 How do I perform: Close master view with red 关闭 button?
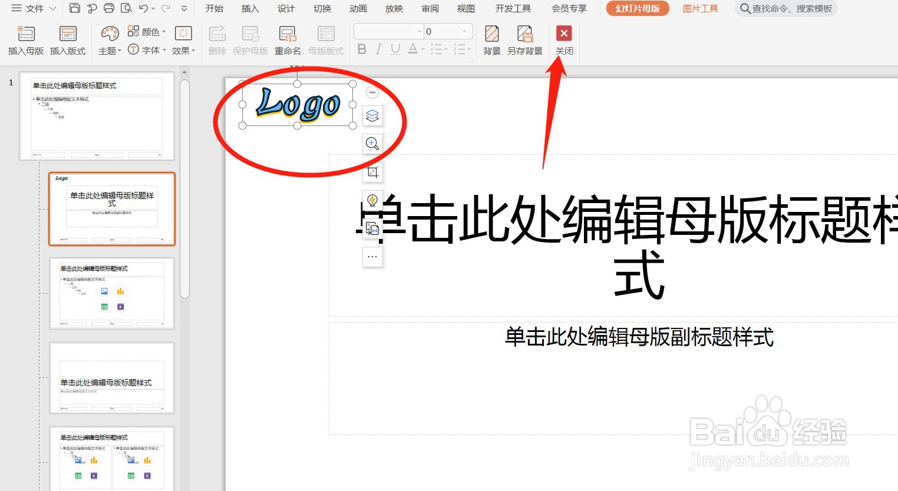[x=564, y=40]
